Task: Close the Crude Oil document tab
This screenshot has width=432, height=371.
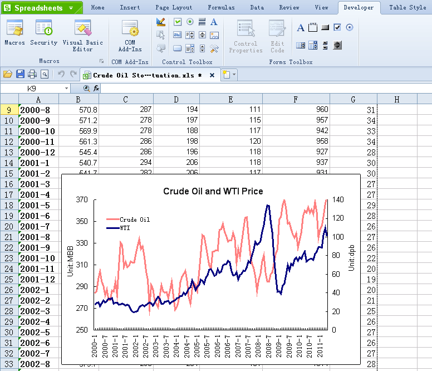Action: [x=212, y=75]
